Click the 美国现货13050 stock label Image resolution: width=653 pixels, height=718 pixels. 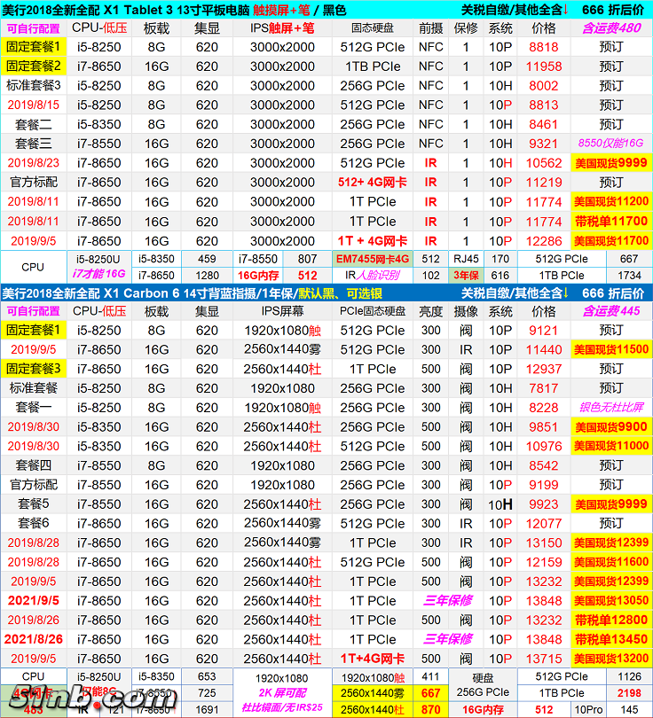pyautogui.click(x=610, y=601)
